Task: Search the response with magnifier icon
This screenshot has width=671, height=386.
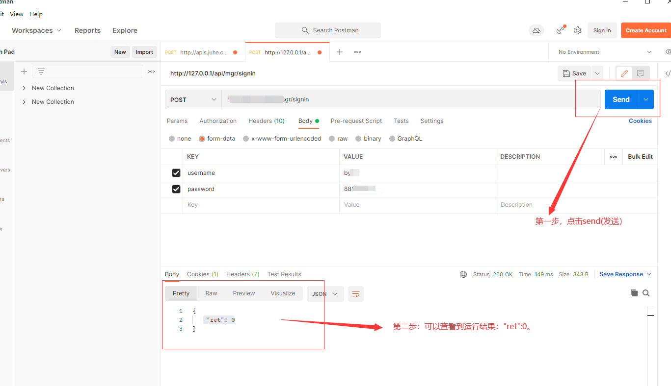Action: click(x=646, y=293)
